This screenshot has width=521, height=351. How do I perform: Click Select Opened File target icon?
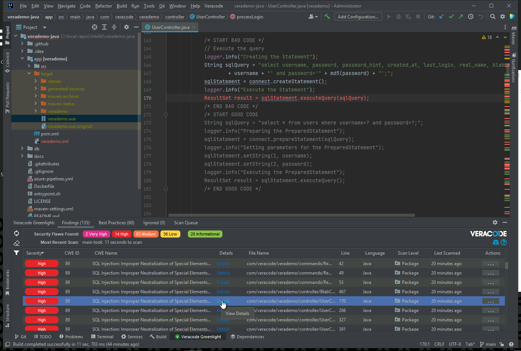click(95, 27)
